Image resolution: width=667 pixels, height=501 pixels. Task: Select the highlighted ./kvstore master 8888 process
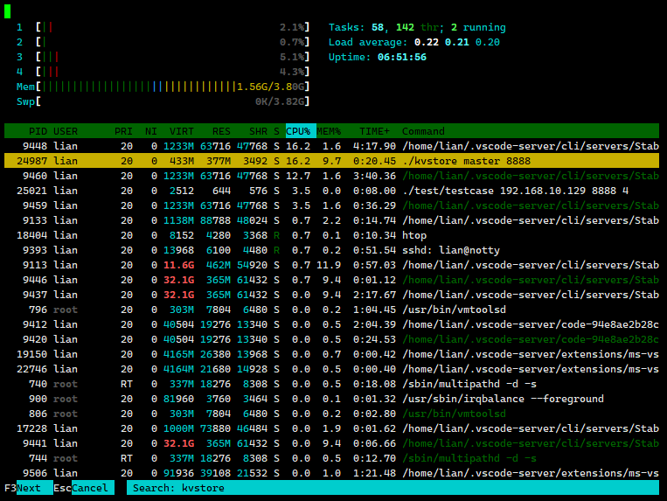tap(332, 161)
